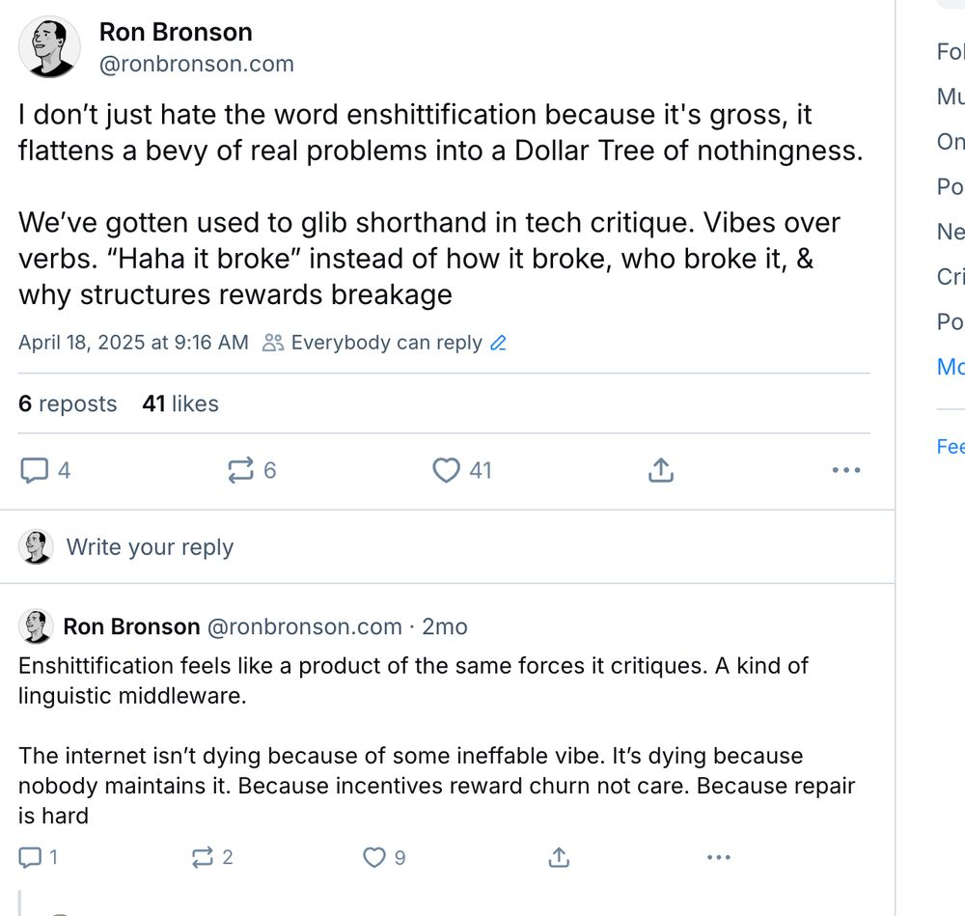
Task: Click the Ron Bronson name on the reply post
Action: 131,626
